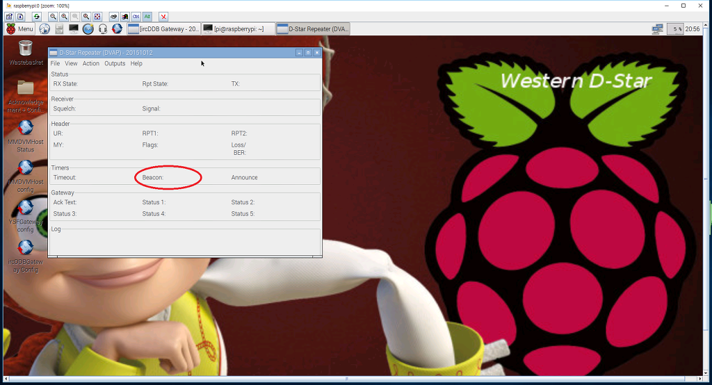
Task: Click the Status 4: gateway label
Action: point(154,214)
